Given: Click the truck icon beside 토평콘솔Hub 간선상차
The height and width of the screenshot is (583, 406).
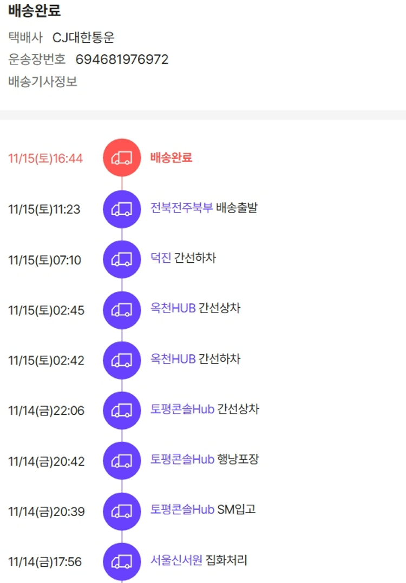Looking at the screenshot, I should point(122,410).
